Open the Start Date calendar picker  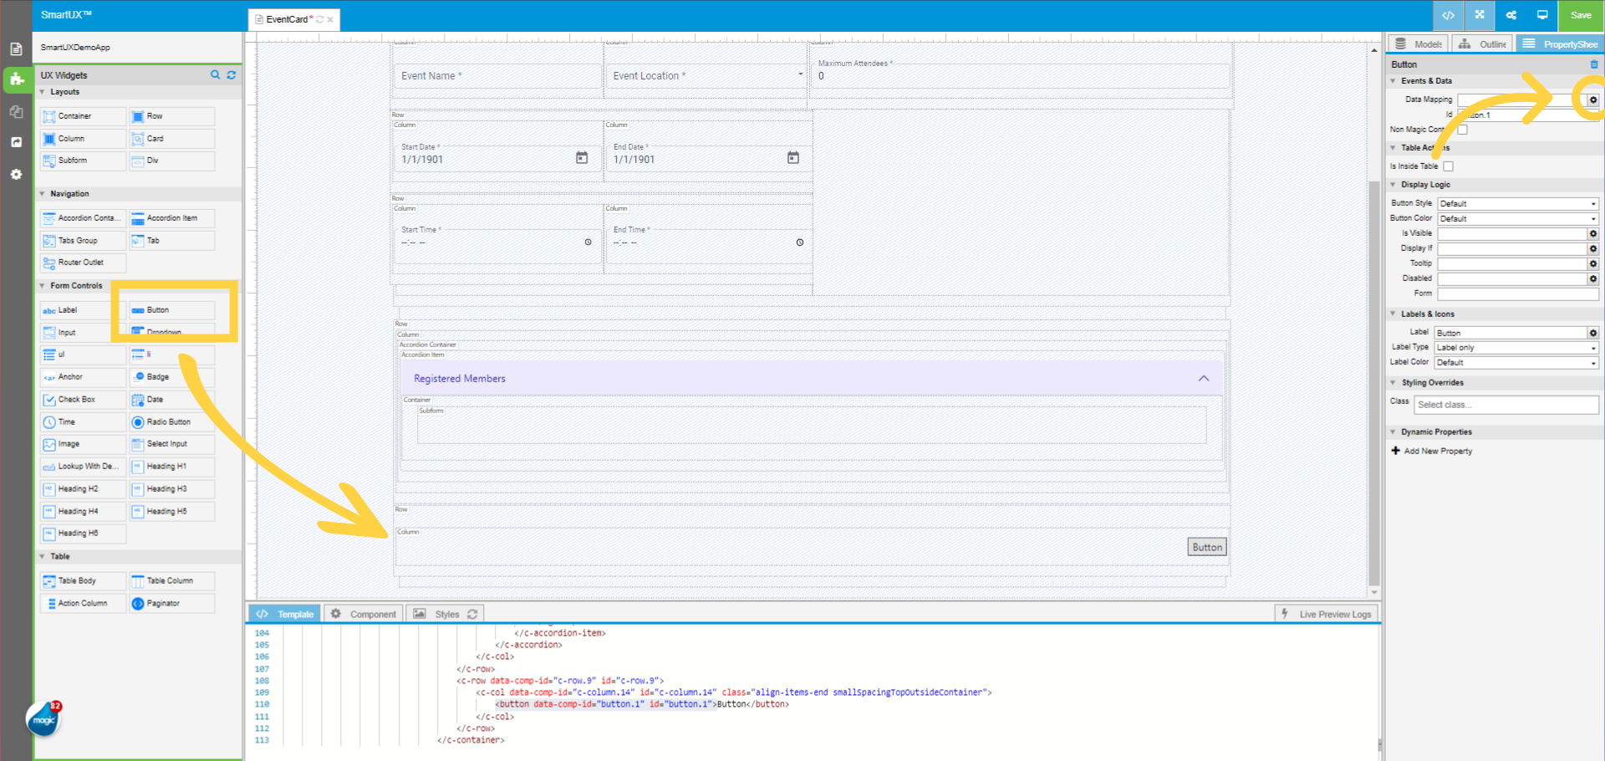[x=582, y=158]
